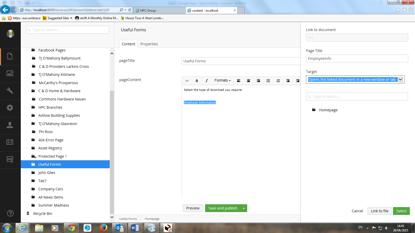Open Protected Page 1 node
Screen dimensions: 415x233
[x=52, y=156]
